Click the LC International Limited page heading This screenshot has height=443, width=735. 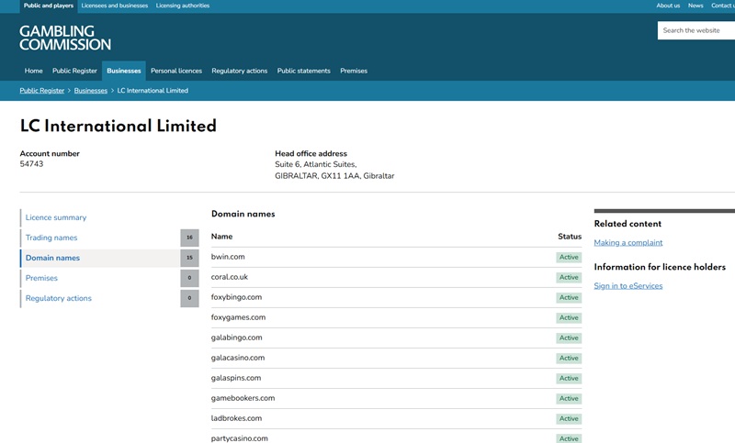[119, 126]
